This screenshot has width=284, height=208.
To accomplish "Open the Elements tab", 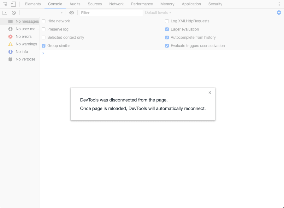I will pyautogui.click(x=33, y=4).
